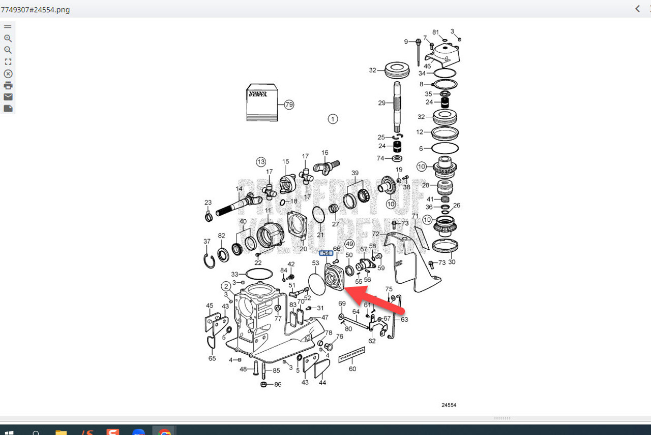Click part number 82 on the diagram
The width and height of the screenshot is (651, 435).
click(x=221, y=236)
